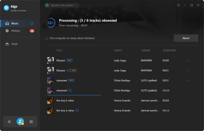Viewport: 204px width, 131px height.
Task: Click the MP3 badge next to Disease
Action: coord(69,60)
